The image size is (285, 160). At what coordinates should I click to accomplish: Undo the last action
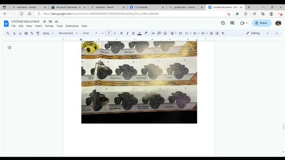coord(14,33)
